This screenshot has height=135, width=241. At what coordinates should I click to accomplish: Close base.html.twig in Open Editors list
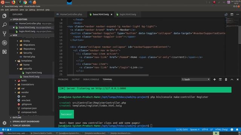coord(14,27)
